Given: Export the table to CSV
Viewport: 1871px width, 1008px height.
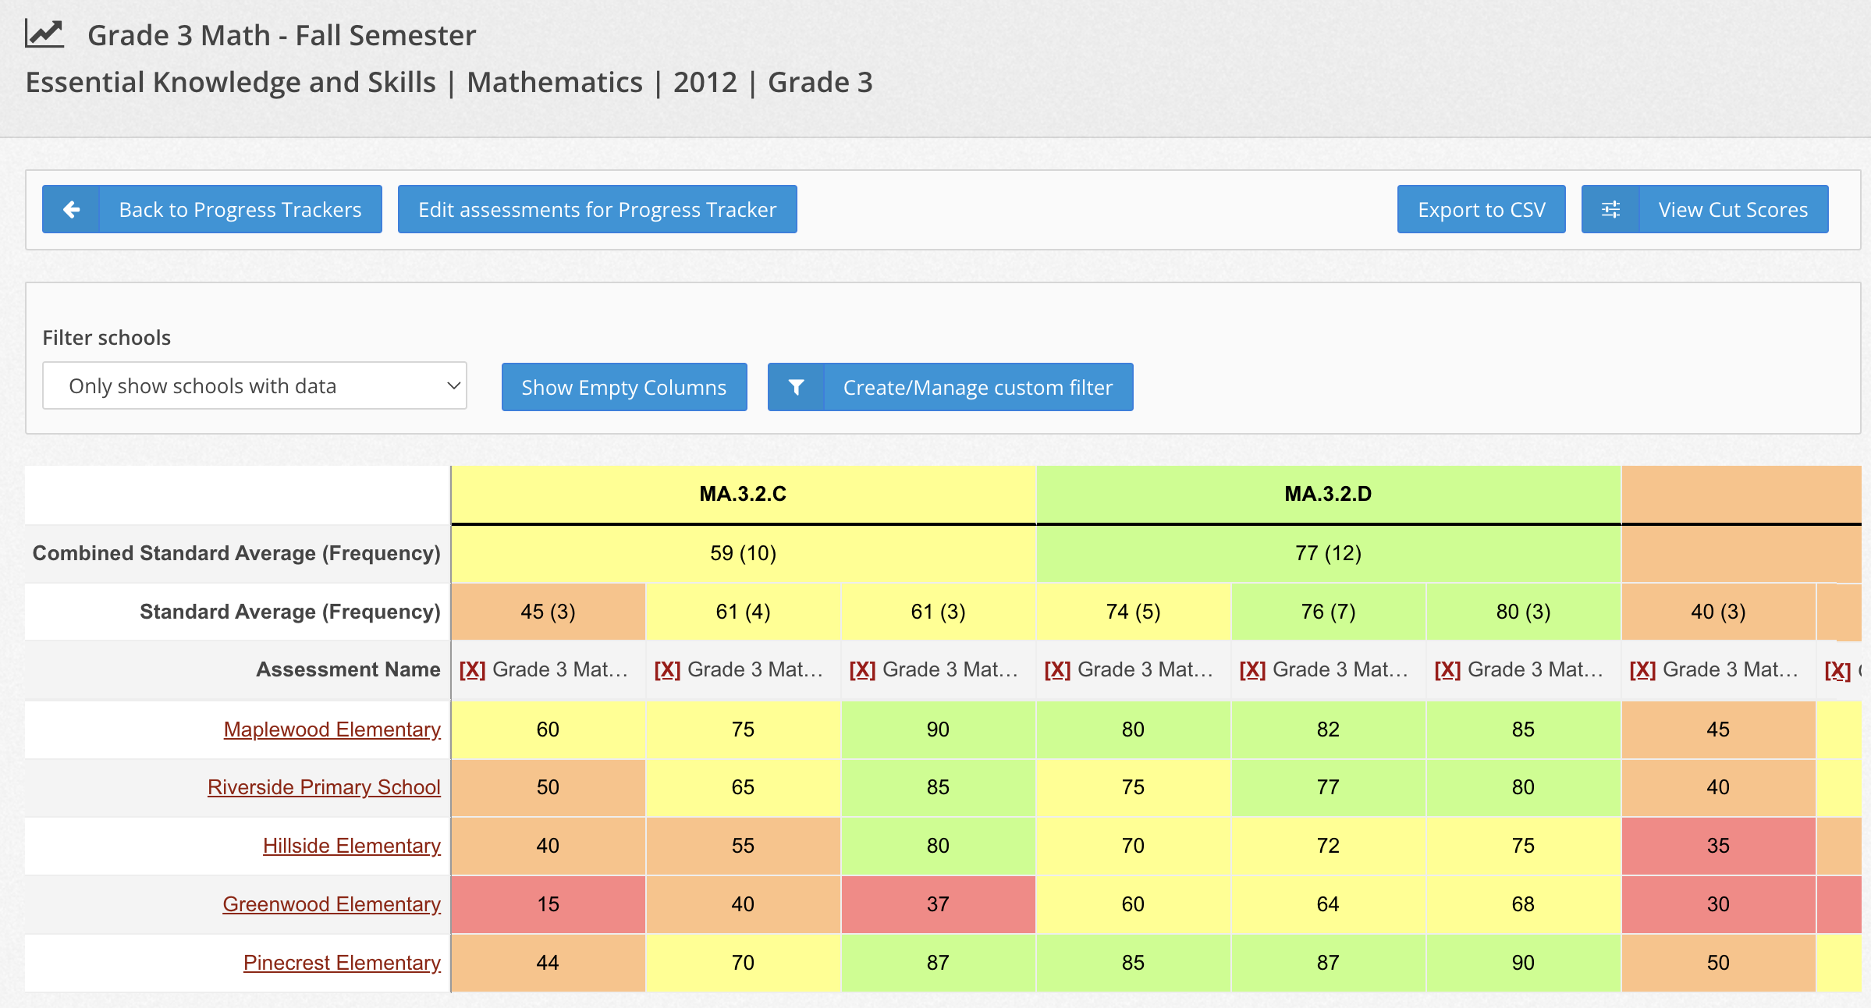Looking at the screenshot, I should coord(1481,209).
